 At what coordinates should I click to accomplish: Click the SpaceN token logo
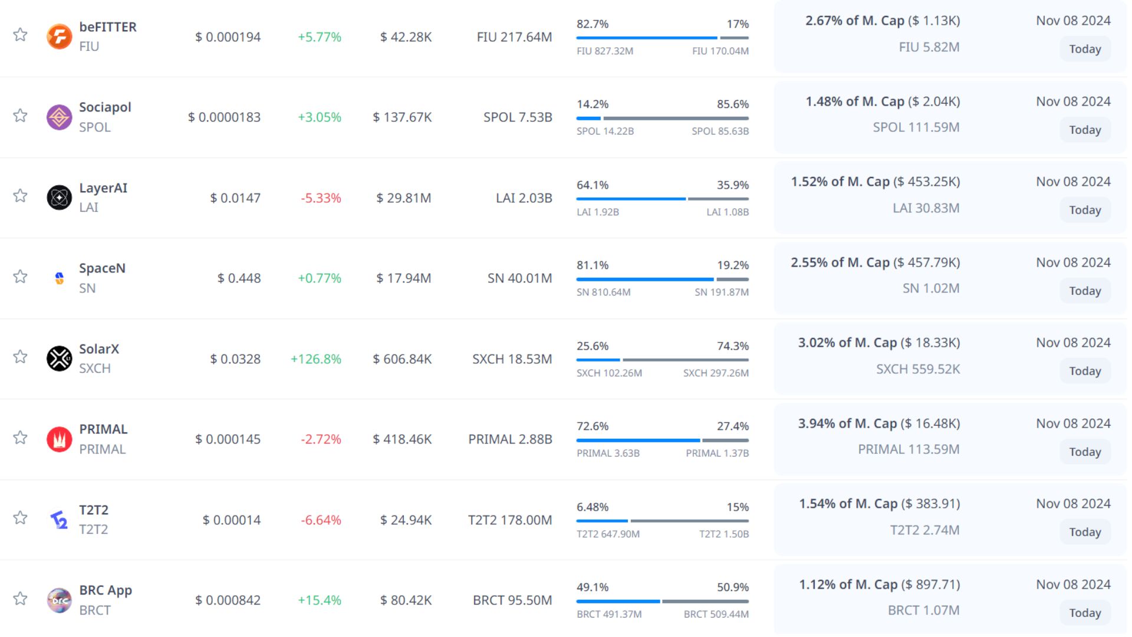tap(59, 278)
